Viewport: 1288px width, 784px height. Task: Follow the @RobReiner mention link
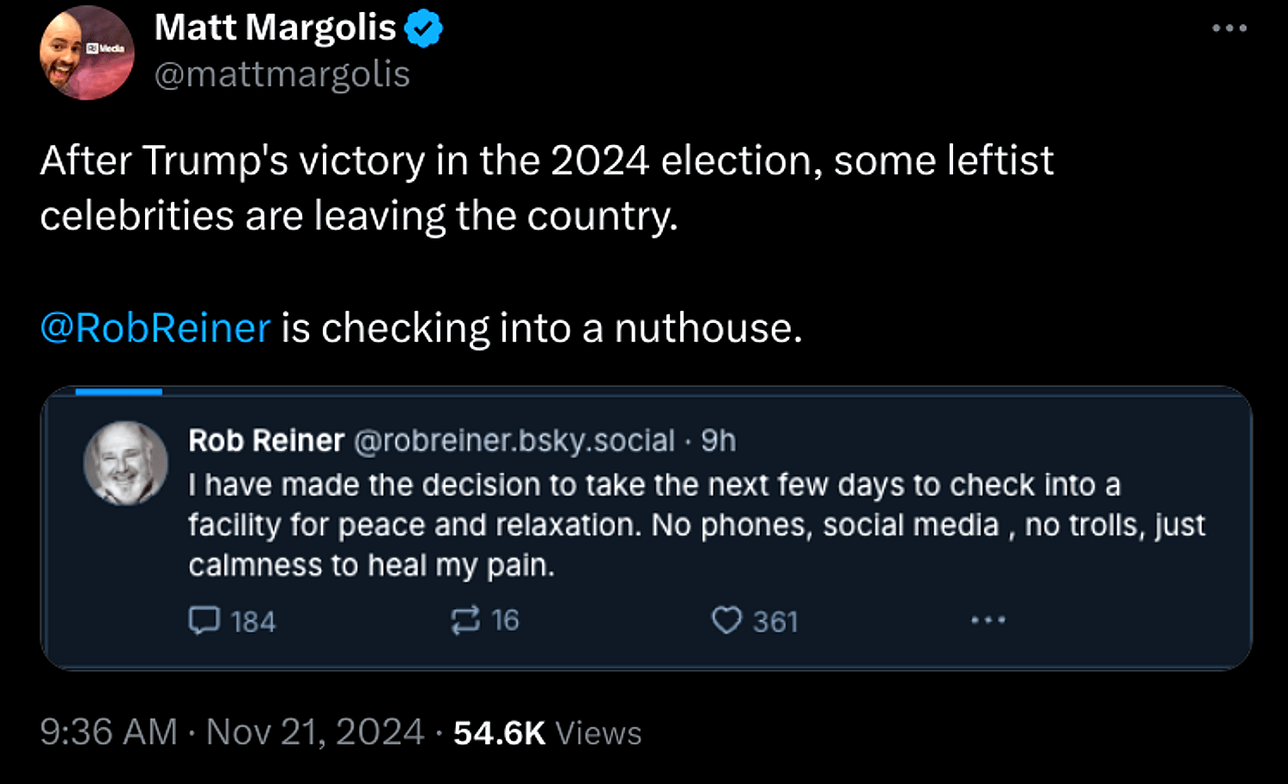click(155, 328)
